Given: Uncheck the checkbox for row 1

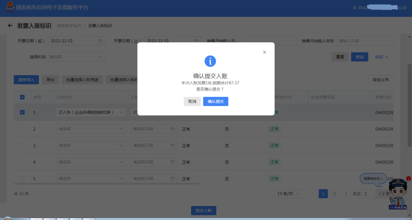Looking at the screenshot, I should tap(22, 112).
